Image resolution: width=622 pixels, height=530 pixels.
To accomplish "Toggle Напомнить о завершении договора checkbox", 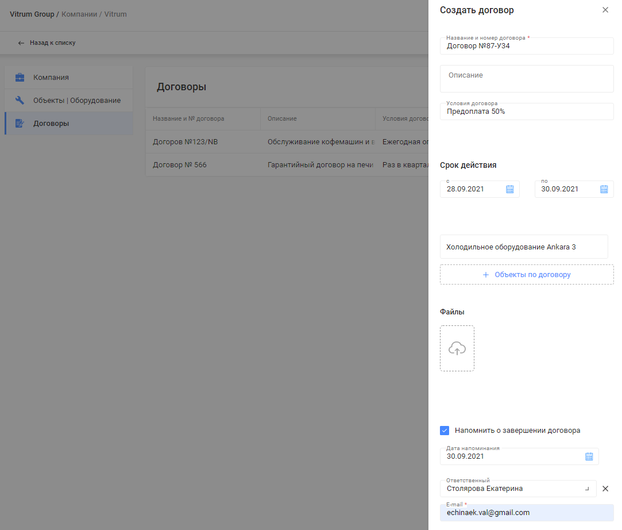I will tap(445, 431).
